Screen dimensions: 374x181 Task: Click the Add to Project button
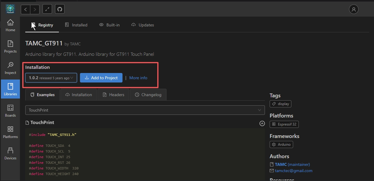click(101, 78)
